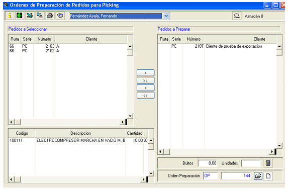288x190 pixels.
Task: Click scroll down arrow in Pedidos a Preparar list
Action: tap(279, 146)
